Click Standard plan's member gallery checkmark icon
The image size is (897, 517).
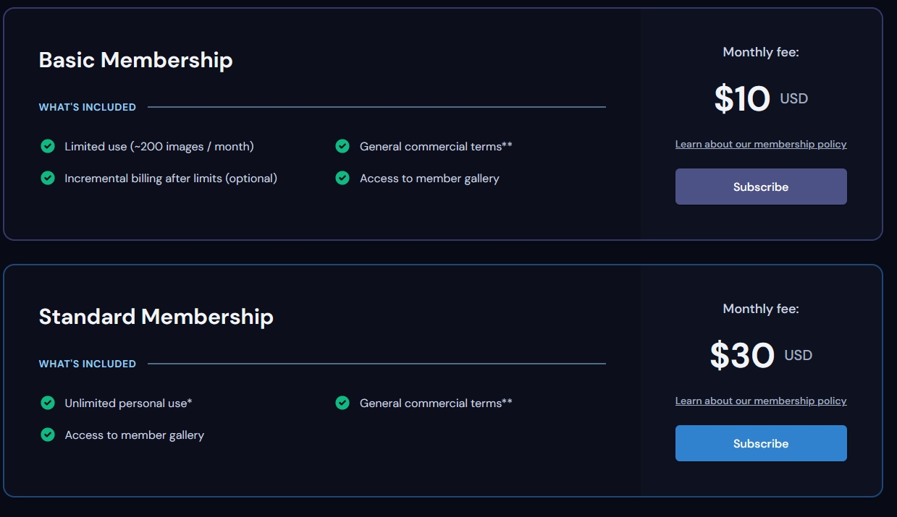pyautogui.click(x=48, y=435)
